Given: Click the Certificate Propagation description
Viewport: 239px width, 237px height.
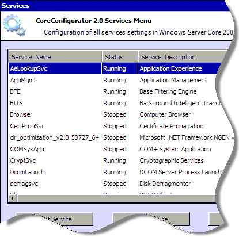Looking at the screenshot, I should 172,126.
